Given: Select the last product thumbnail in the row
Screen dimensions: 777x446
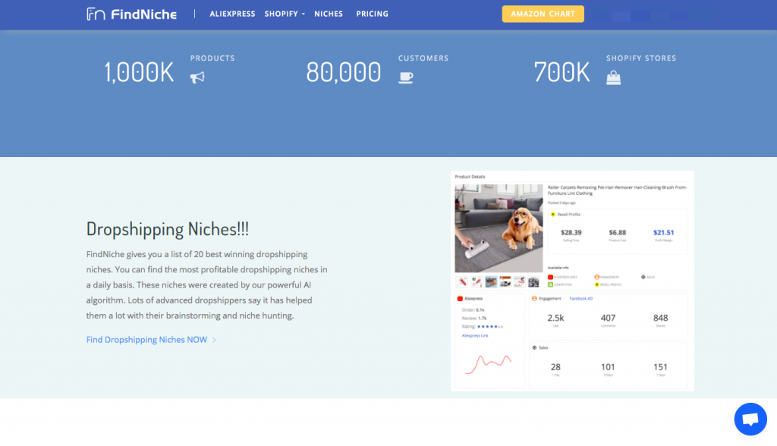Looking at the screenshot, I should (x=533, y=282).
